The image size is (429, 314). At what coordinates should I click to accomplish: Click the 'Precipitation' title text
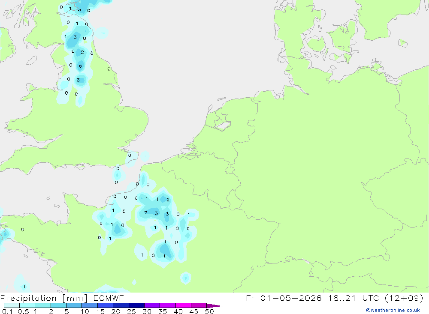pyautogui.click(x=28, y=298)
